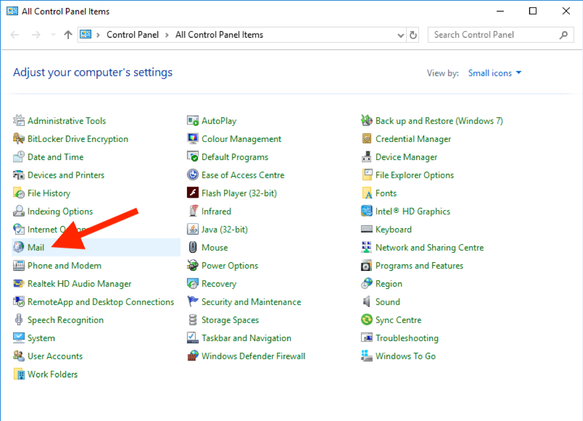The image size is (583, 421).
Task: Open Windows To Go link
Action: click(x=405, y=357)
